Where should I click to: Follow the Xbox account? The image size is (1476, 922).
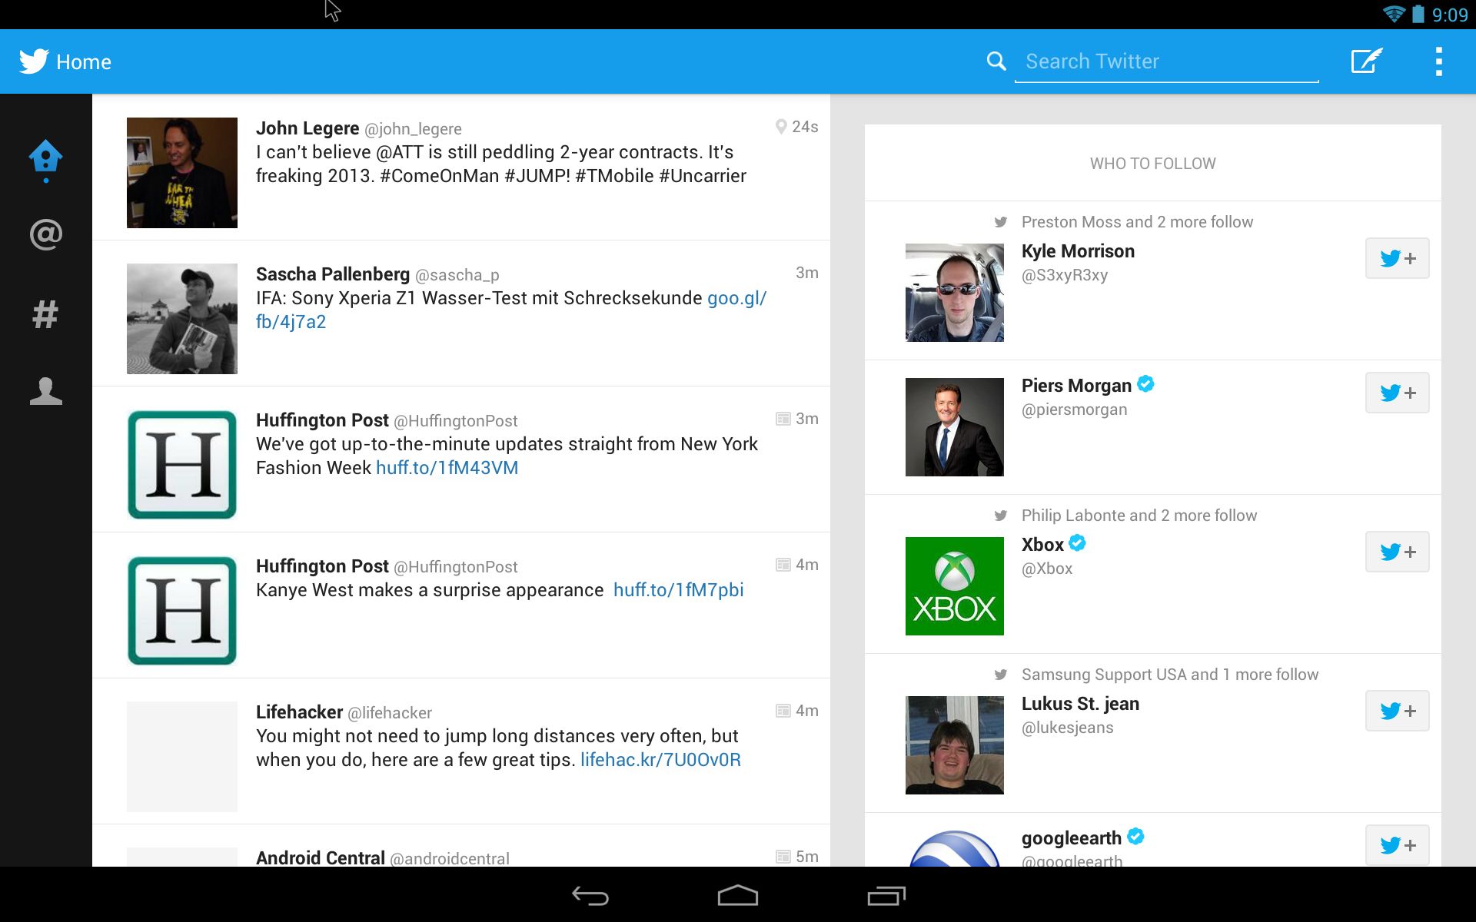tap(1396, 552)
